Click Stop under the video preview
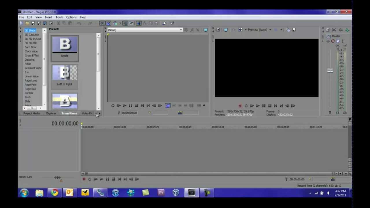Screen dimensions: 370x208 coord(269,106)
